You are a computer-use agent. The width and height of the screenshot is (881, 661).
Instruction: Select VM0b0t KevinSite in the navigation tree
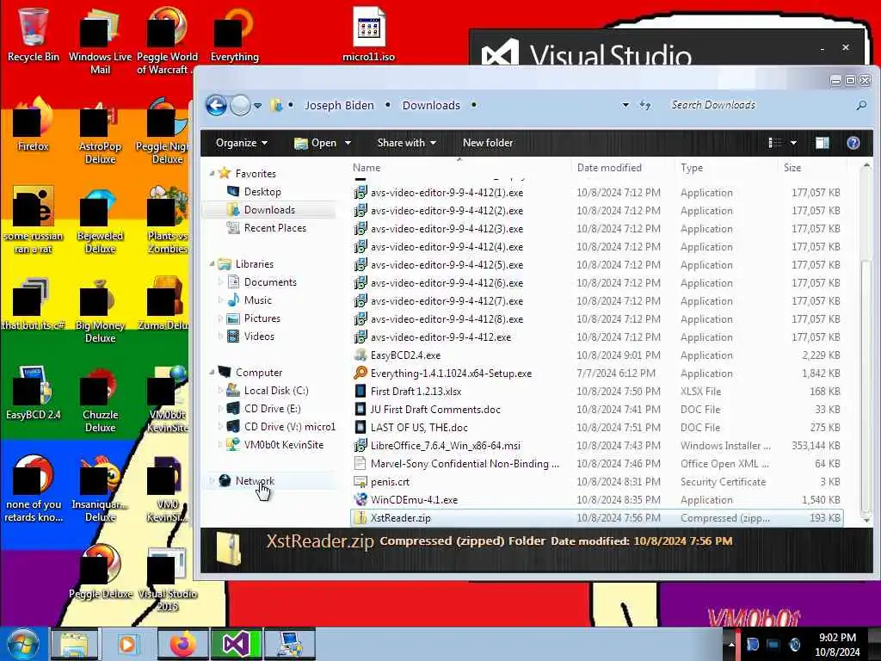point(283,445)
